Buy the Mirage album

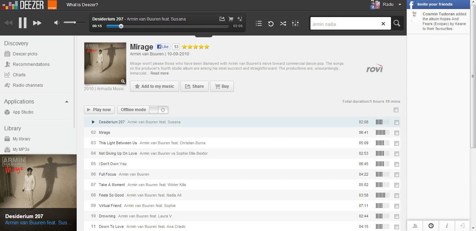coord(222,86)
